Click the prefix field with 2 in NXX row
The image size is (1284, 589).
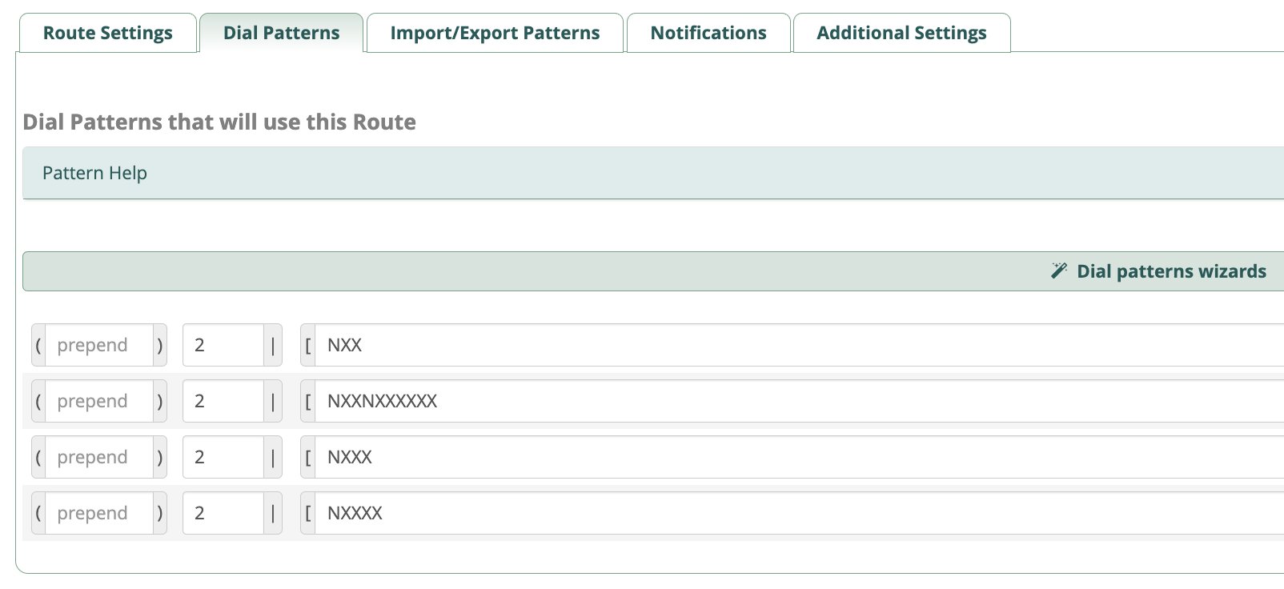223,345
